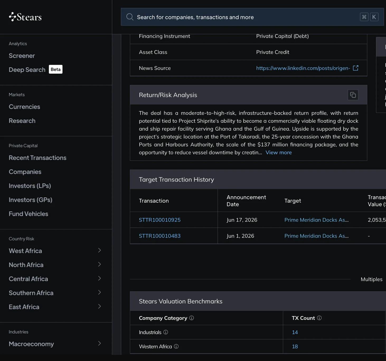
Task: Select the Private Capital (Debt) value
Action: pos(283,36)
